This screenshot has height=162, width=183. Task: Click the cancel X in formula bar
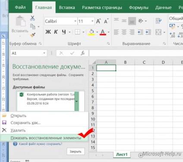tap(61, 53)
